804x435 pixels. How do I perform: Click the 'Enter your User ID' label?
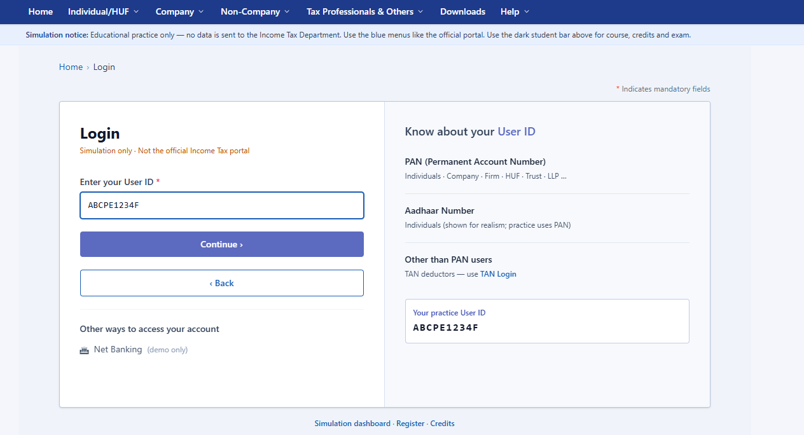click(120, 182)
